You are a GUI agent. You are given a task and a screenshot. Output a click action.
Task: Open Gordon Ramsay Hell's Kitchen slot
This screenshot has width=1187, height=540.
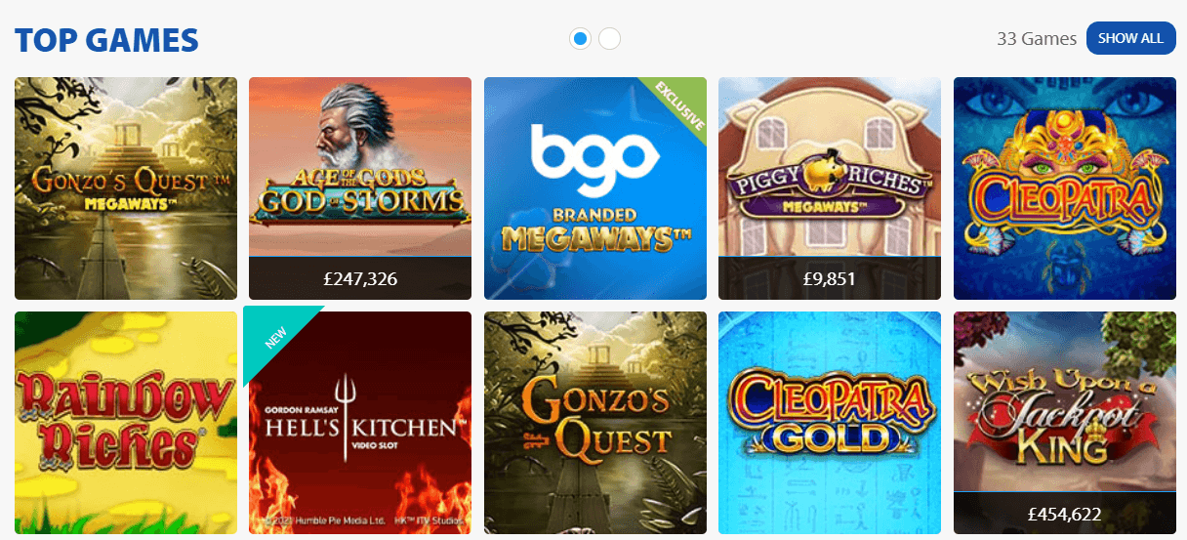tap(360, 423)
